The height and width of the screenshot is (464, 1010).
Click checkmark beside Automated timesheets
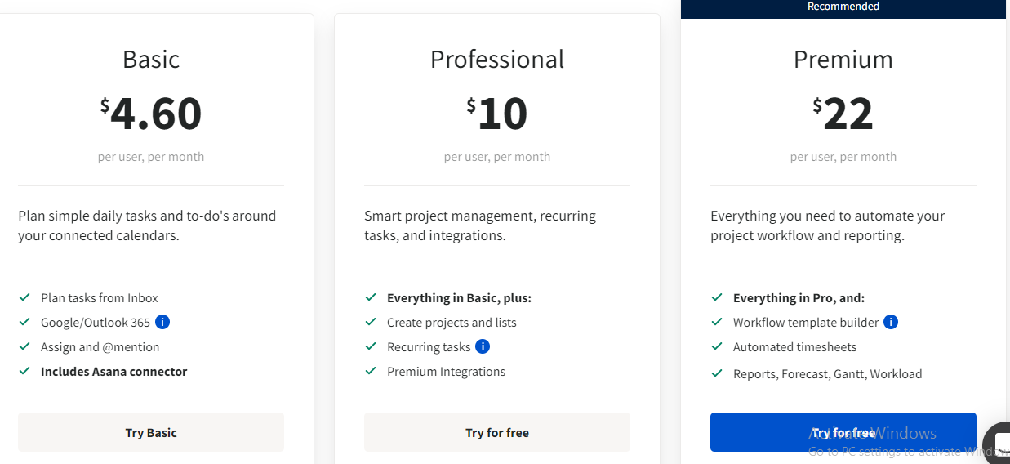point(717,346)
